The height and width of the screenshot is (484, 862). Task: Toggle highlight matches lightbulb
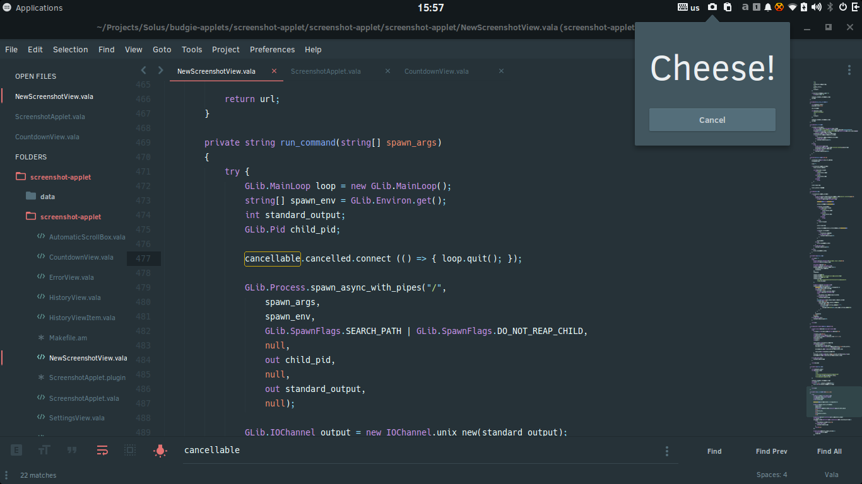point(160,450)
